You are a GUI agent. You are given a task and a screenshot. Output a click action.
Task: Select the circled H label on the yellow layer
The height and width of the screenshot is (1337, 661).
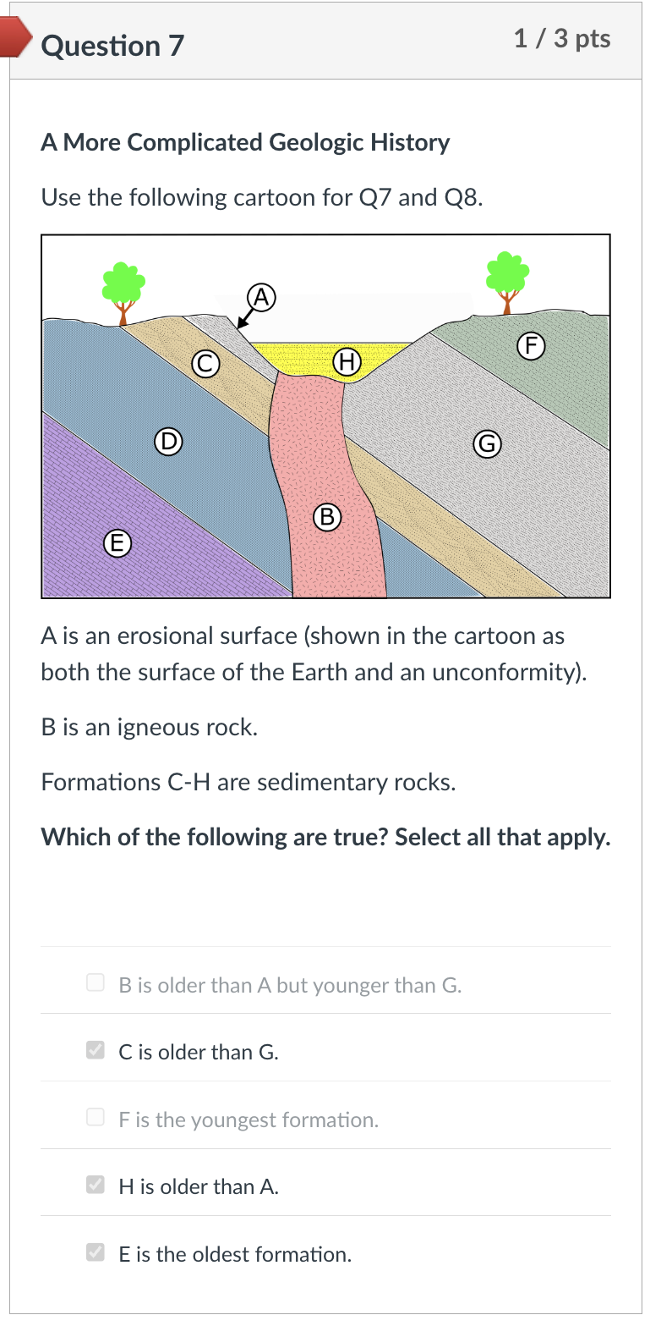[346, 361]
